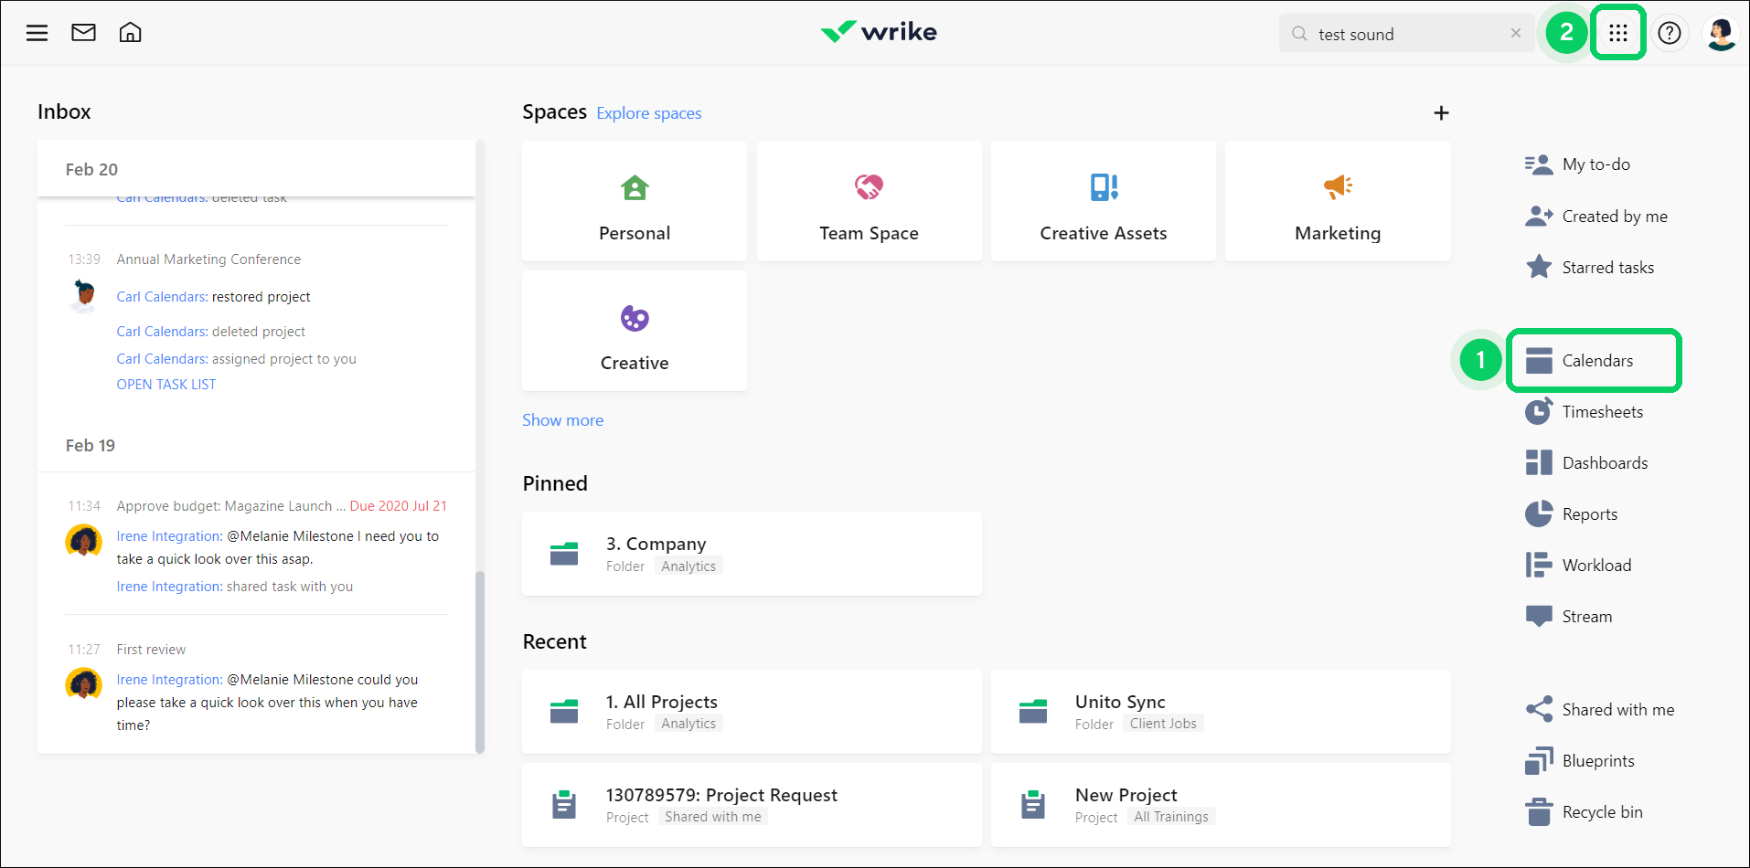
Task: Open the hamburger navigation menu
Action: [x=37, y=34]
